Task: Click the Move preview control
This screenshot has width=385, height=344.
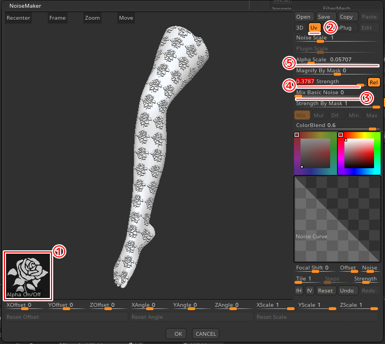Action: [x=126, y=18]
